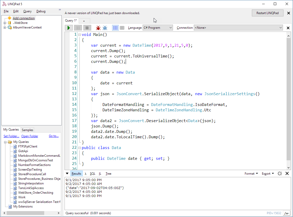The image size is (293, 217).
Task: Expand the ..WebStore connection node
Action: [5, 23]
